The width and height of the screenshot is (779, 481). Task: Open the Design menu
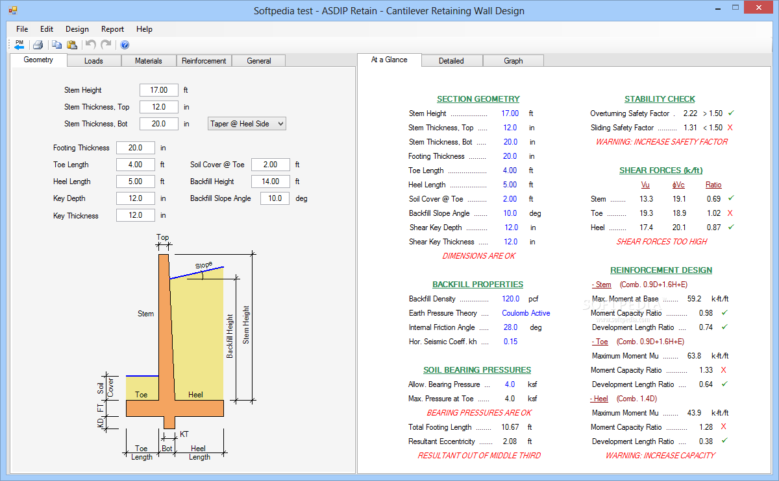click(x=77, y=29)
